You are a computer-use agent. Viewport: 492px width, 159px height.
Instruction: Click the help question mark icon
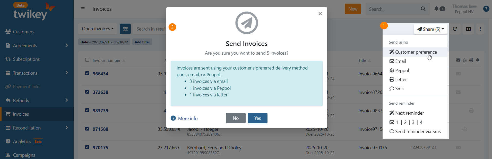tap(486, 9)
